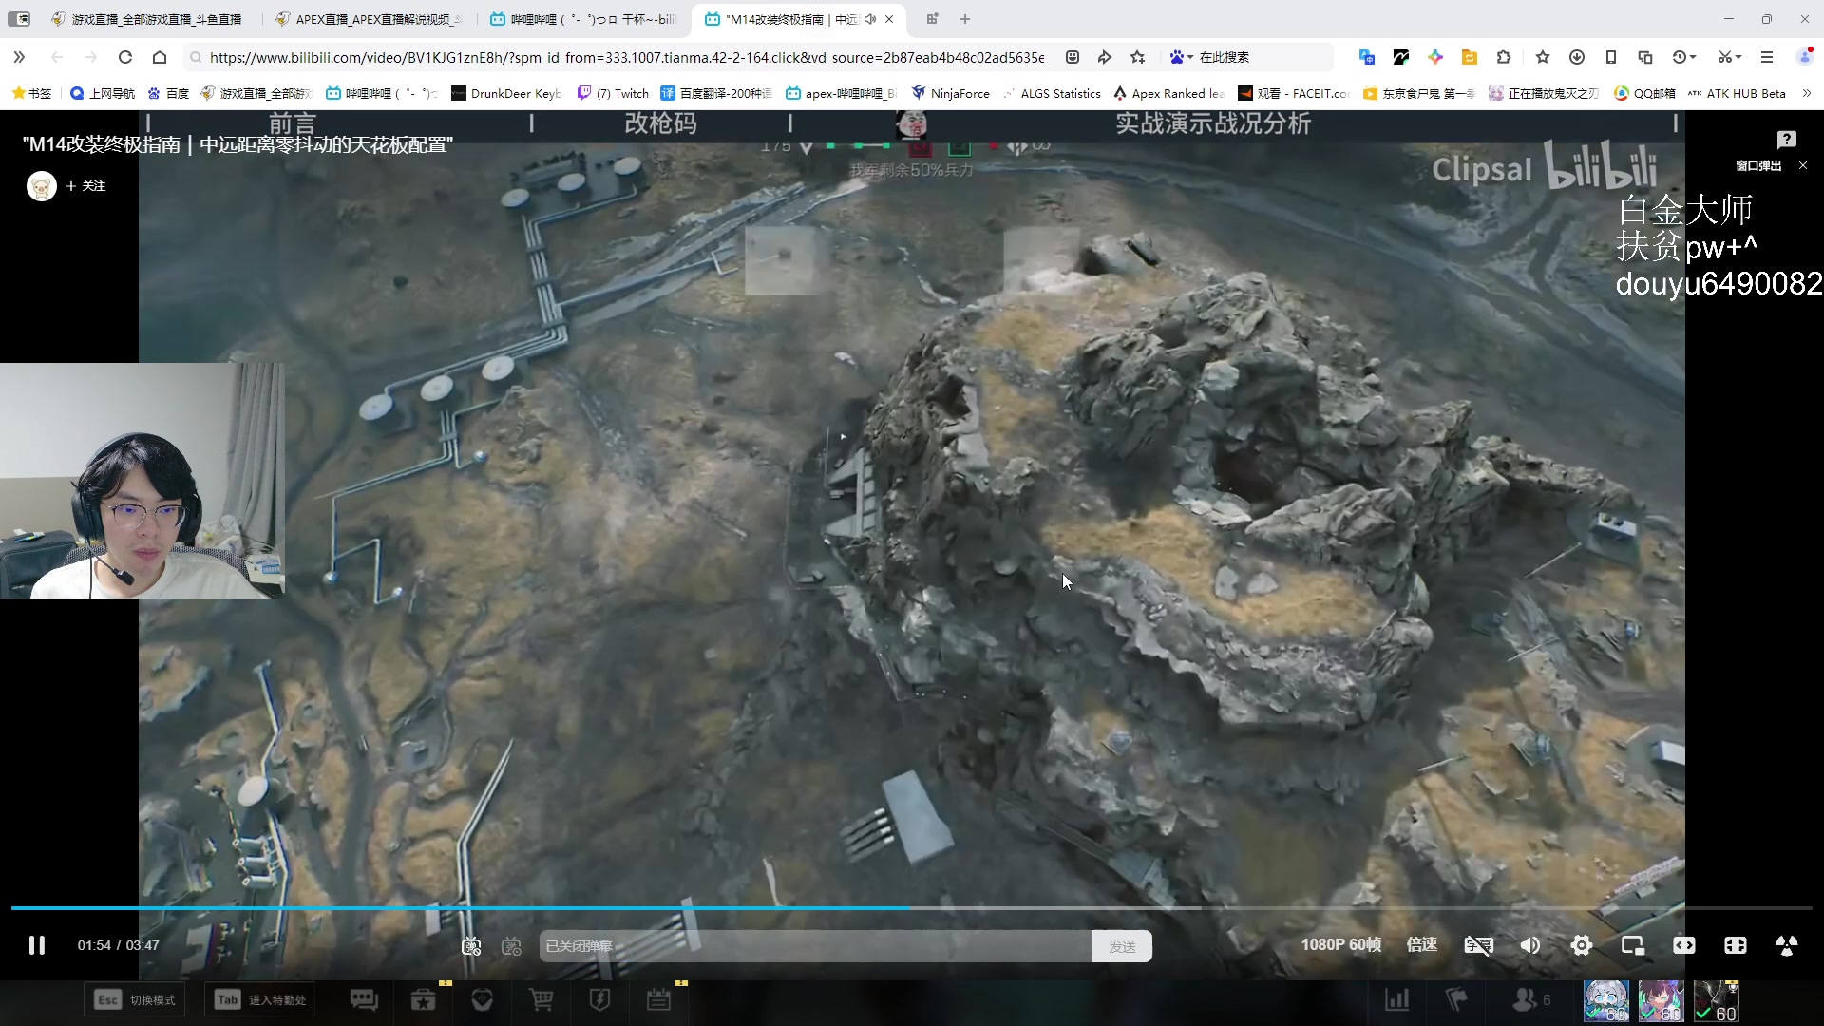Screen dimensions: 1824x1026
Task: Toggle web fullscreen icon
Action: click(x=1736, y=945)
